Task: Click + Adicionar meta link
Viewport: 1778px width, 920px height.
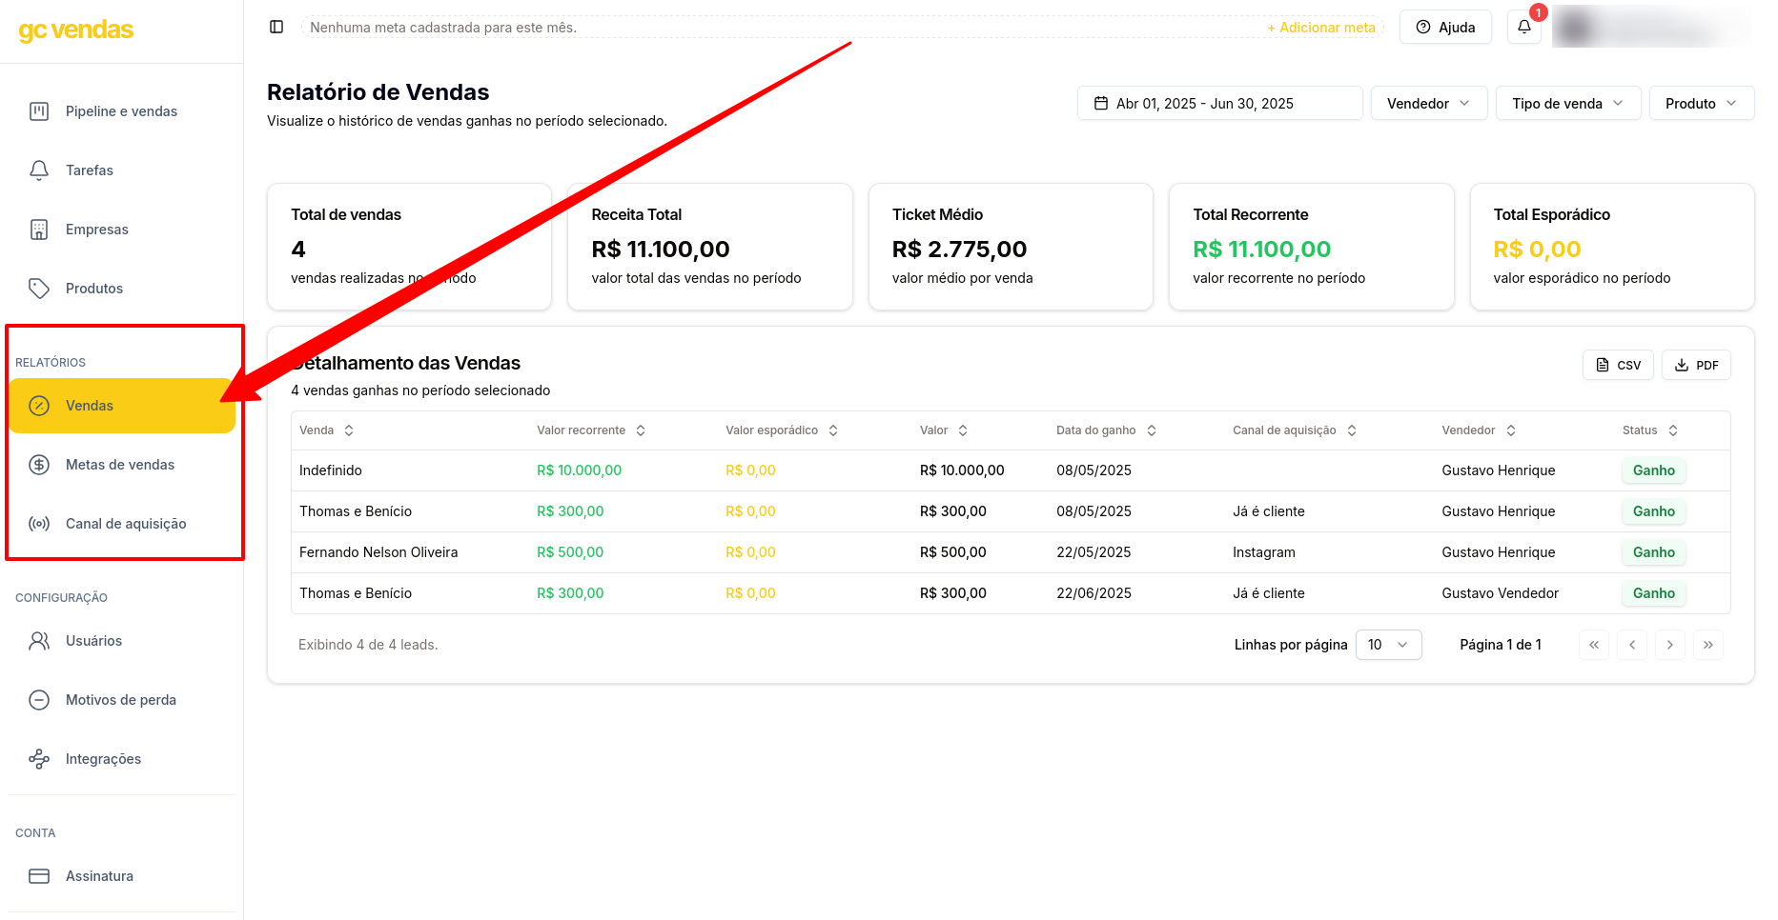Action: [x=1321, y=28]
